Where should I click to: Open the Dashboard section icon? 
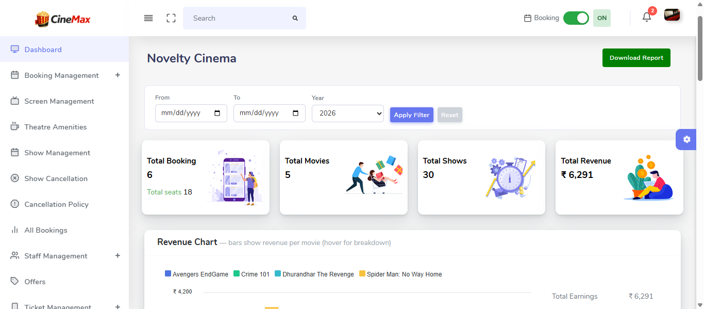click(15, 48)
